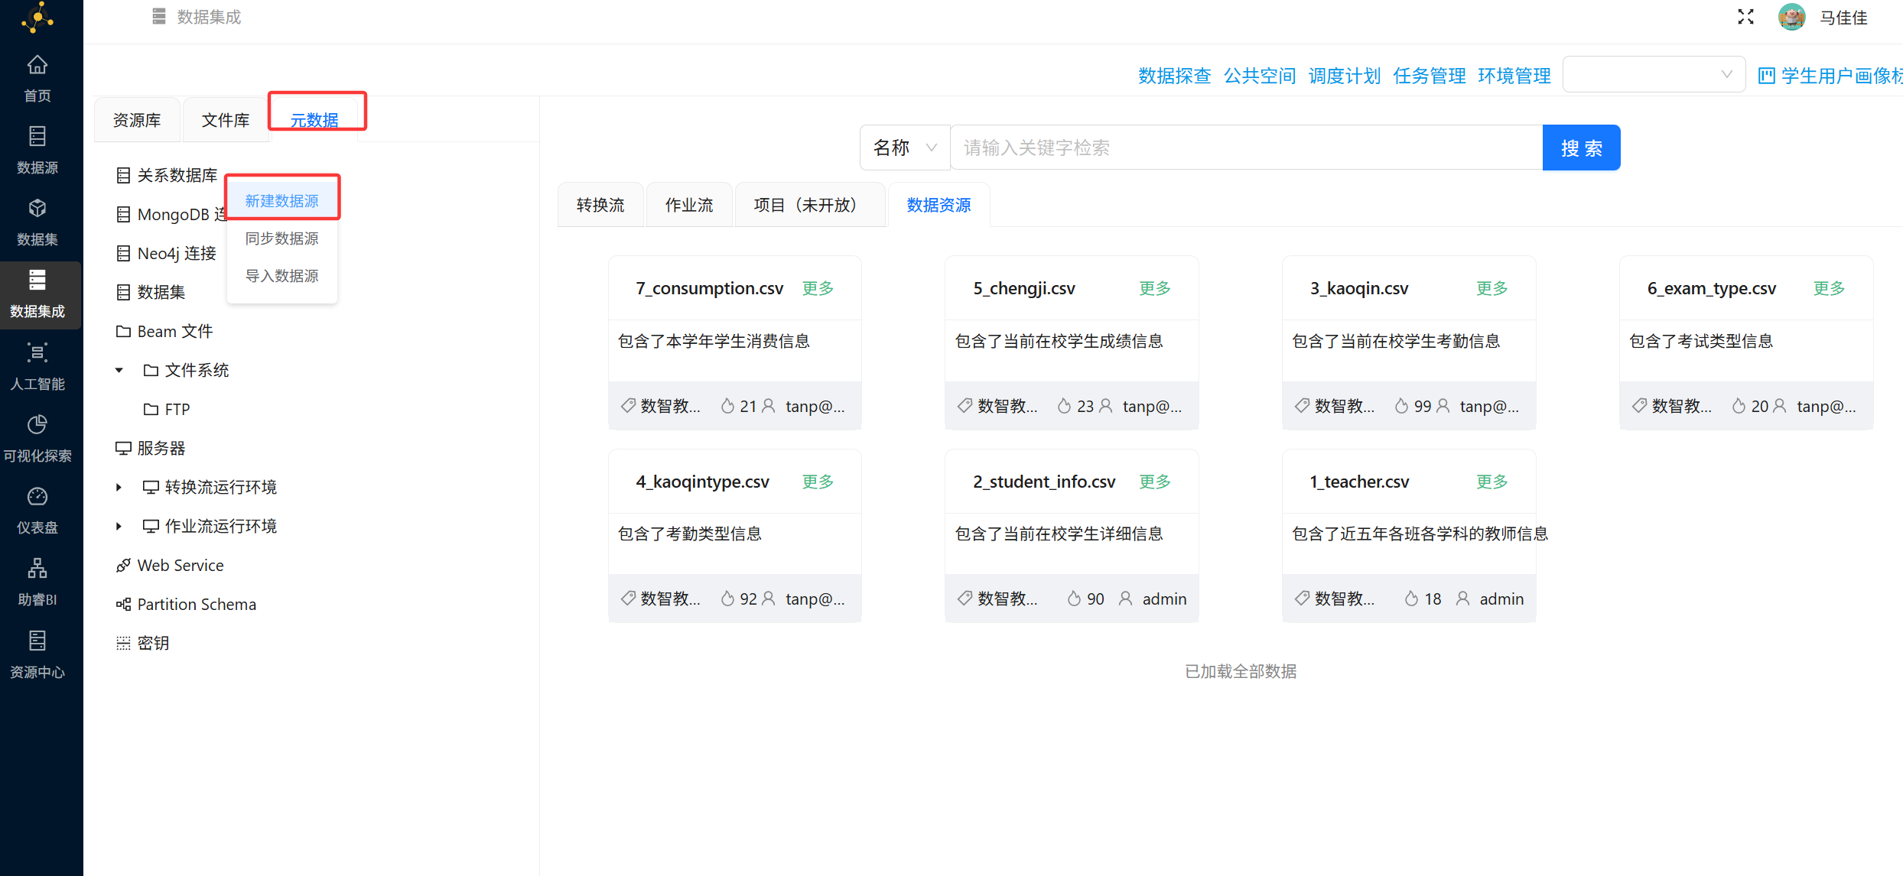
Task: Choose 新建数据源 from context menu
Action: 282,201
